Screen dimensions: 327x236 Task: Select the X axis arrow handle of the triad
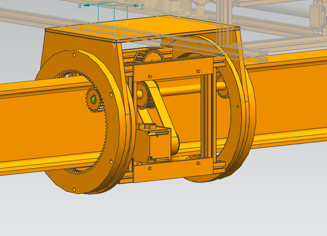87,5
